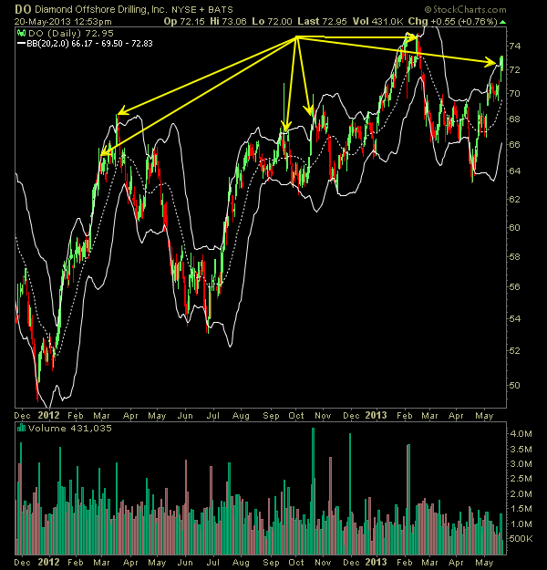Click May on the volume panel's right end
This screenshot has height=570, width=547.
[x=484, y=563]
